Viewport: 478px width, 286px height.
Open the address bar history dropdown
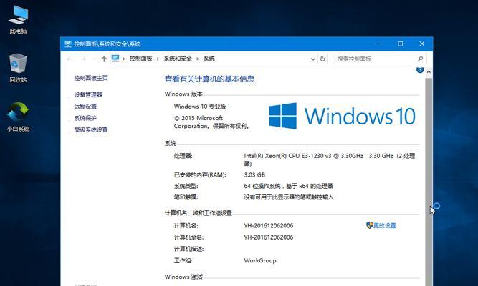pos(312,59)
